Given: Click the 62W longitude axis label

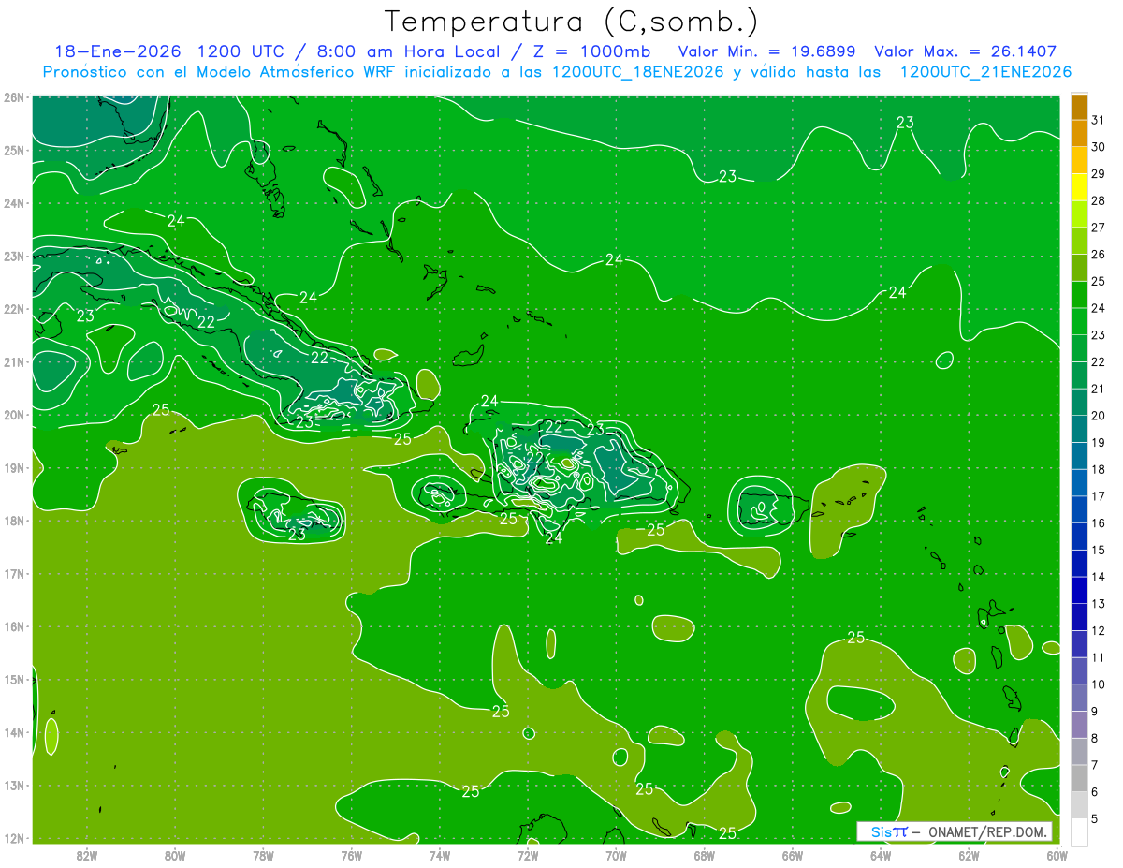Looking at the screenshot, I should (x=969, y=855).
